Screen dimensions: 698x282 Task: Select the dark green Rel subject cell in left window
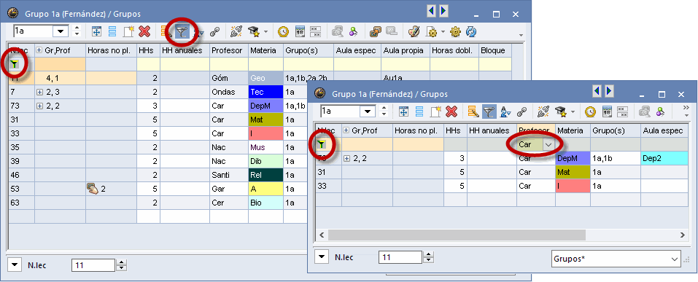(265, 175)
